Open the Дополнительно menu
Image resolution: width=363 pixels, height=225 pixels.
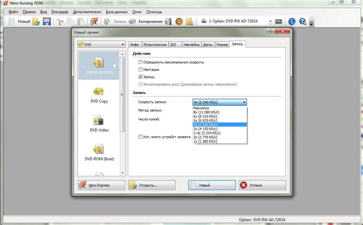(x=87, y=12)
